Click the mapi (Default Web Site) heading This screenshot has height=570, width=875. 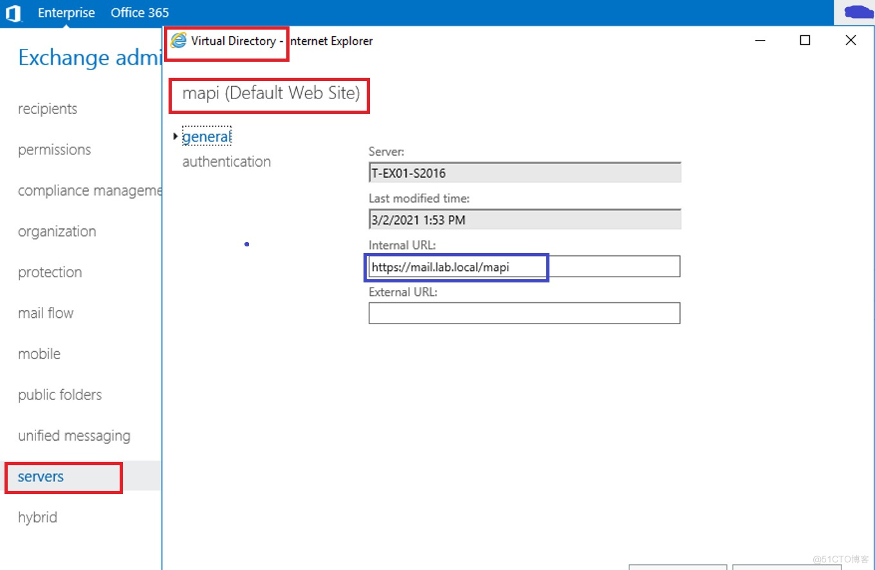271,93
